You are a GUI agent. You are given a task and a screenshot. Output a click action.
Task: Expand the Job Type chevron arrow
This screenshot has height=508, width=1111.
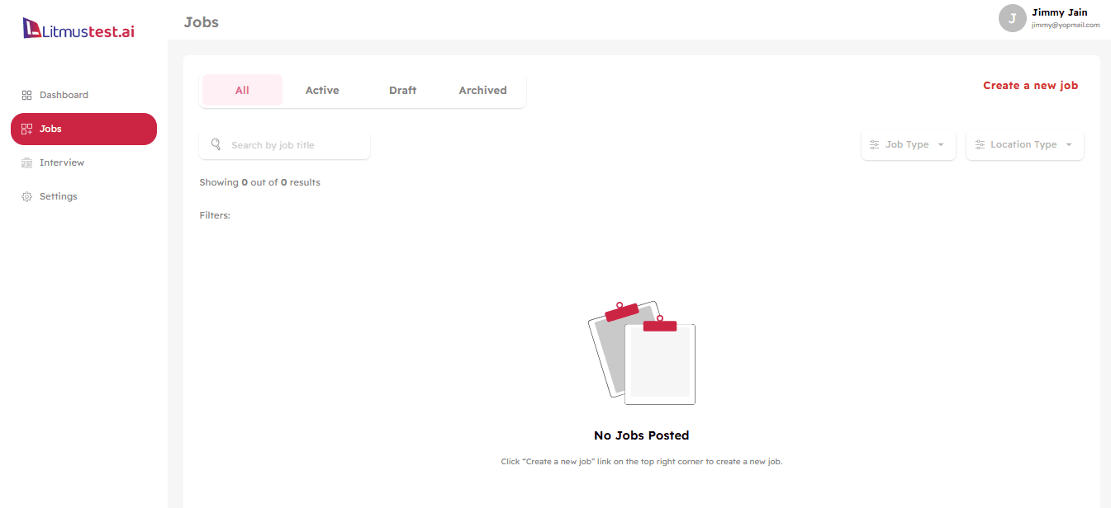click(x=941, y=144)
